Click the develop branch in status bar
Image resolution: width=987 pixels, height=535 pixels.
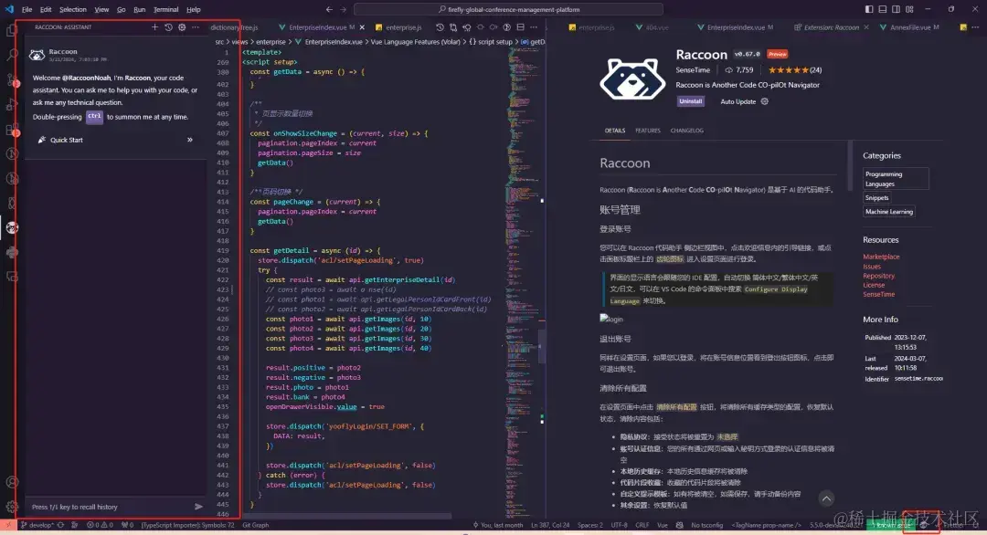point(37,525)
